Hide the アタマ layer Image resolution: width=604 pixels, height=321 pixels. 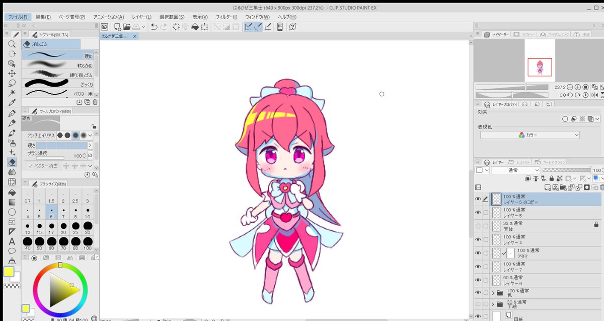(x=478, y=253)
